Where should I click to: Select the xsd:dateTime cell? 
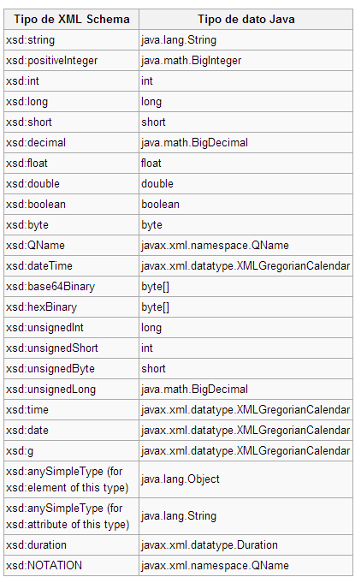(72, 266)
